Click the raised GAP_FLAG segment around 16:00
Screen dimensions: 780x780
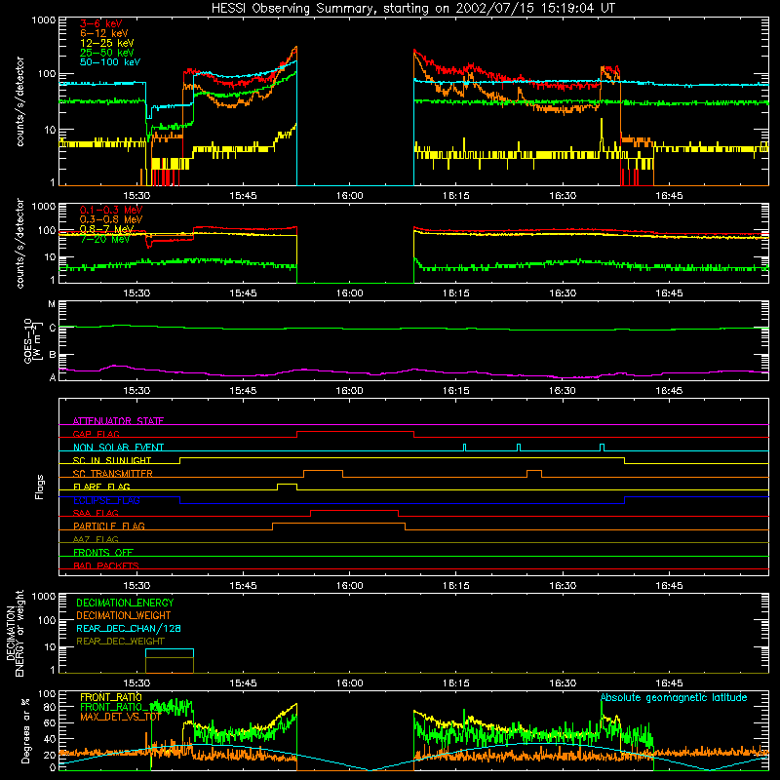coord(355,432)
